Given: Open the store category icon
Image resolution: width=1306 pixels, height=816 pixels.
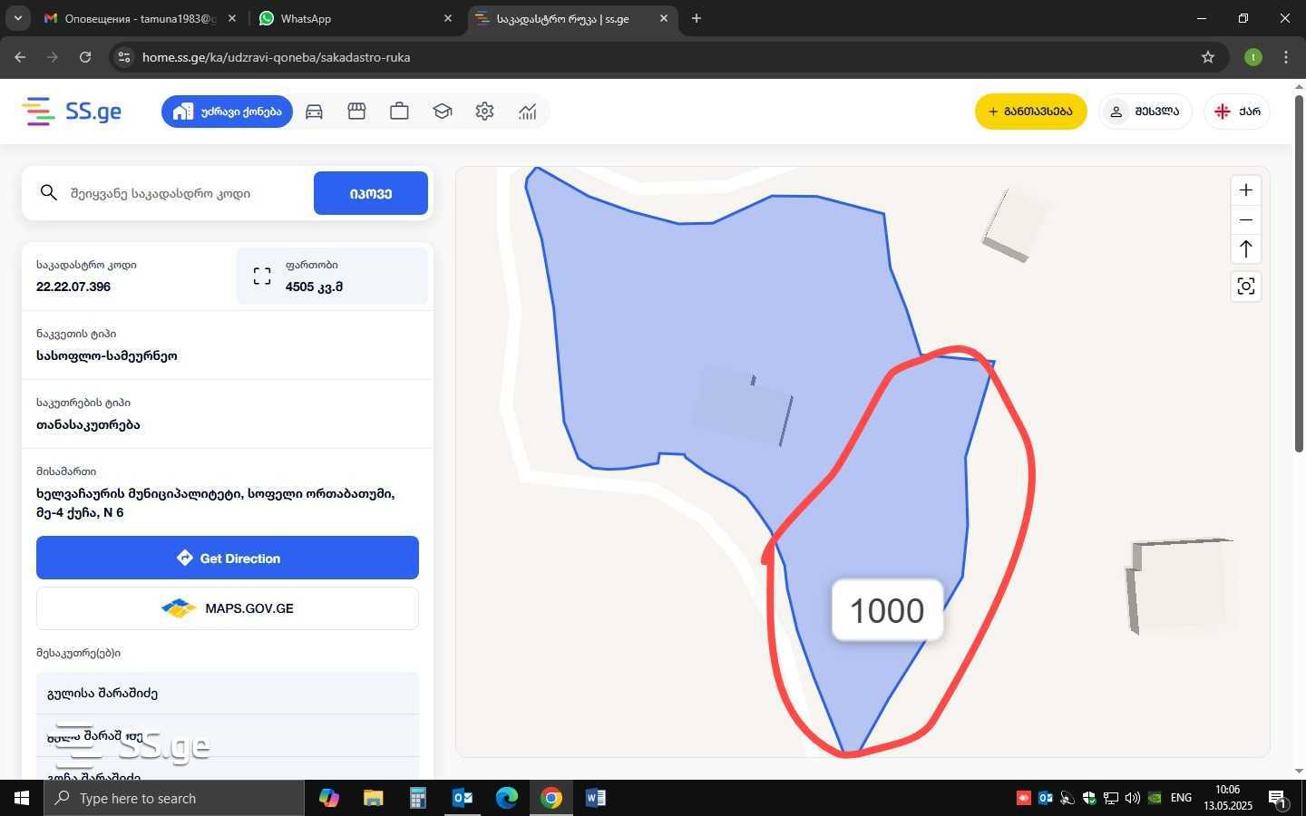Looking at the screenshot, I should (356, 112).
